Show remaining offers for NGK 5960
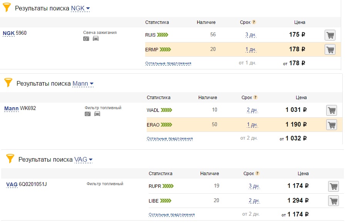 tap(168, 63)
